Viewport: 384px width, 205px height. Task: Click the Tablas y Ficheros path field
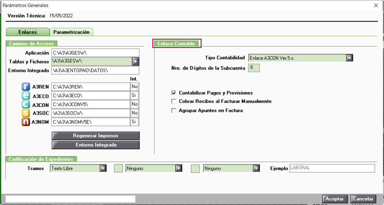pyautogui.click(x=92, y=61)
